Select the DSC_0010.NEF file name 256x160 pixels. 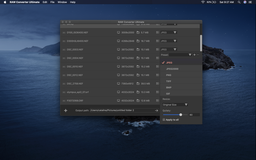pyautogui.click(x=75, y=67)
